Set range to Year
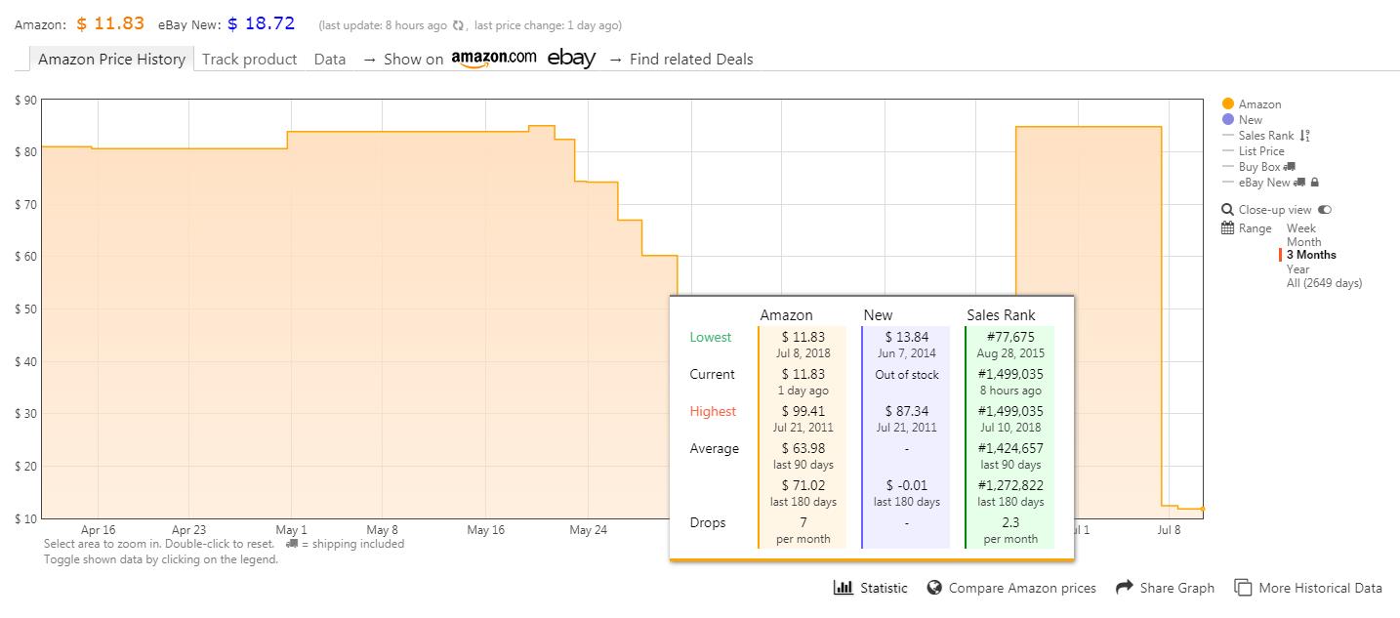Screen dimensions: 1400x618 pyautogui.click(x=1297, y=268)
